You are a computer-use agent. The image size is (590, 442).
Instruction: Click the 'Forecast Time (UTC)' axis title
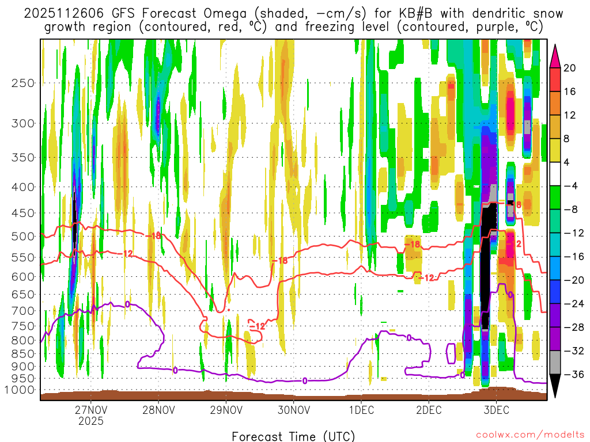click(x=293, y=436)
